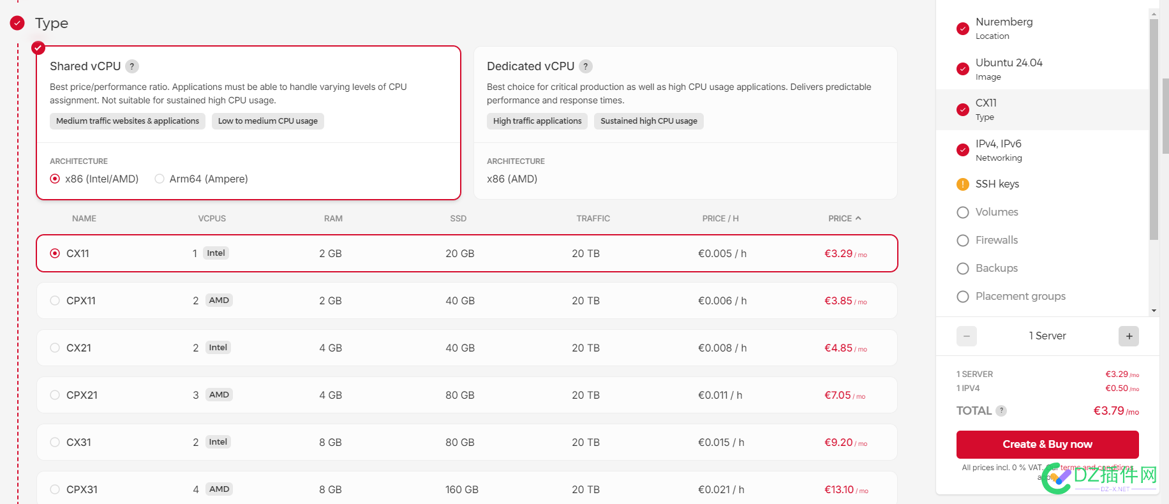Click the red check icon beside Nuremberg

[963, 29]
